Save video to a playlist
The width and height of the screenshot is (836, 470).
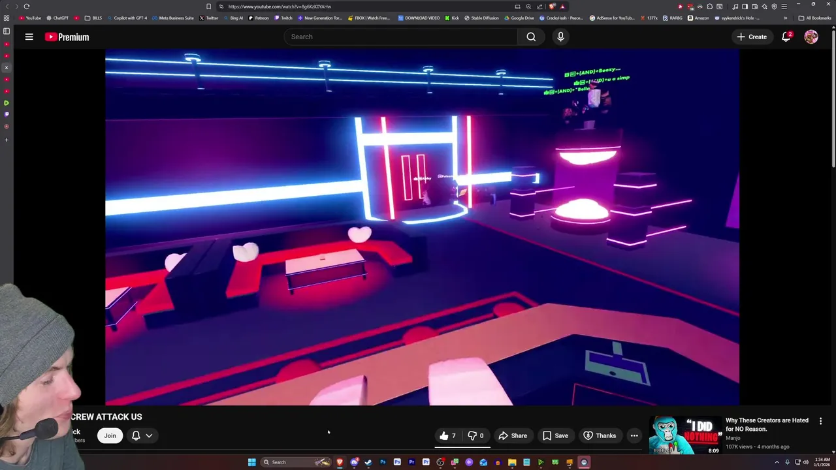pos(555,435)
